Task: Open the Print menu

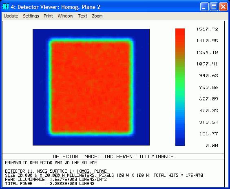Action: (x=48, y=16)
